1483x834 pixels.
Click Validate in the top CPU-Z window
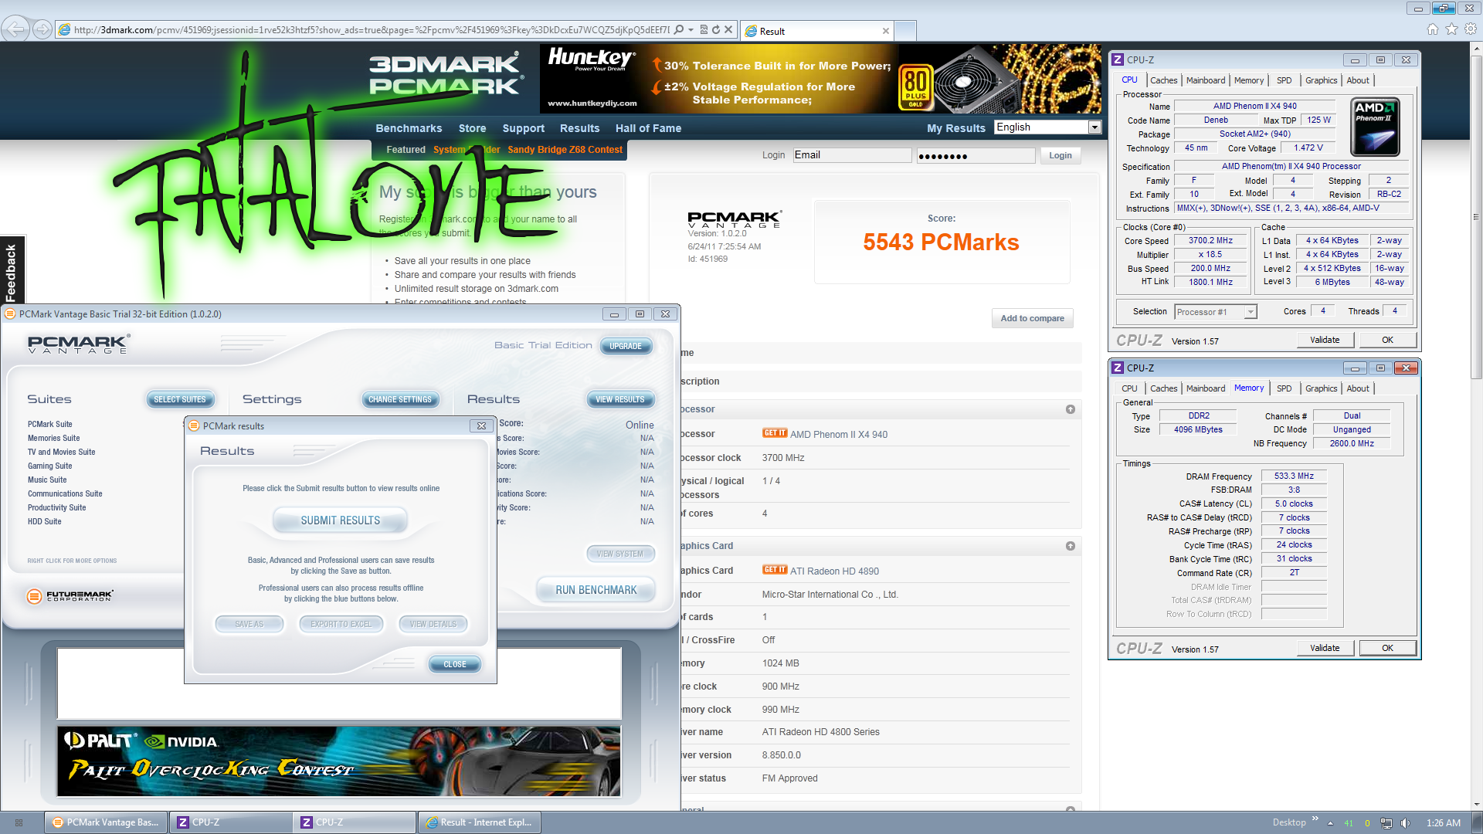1325,340
